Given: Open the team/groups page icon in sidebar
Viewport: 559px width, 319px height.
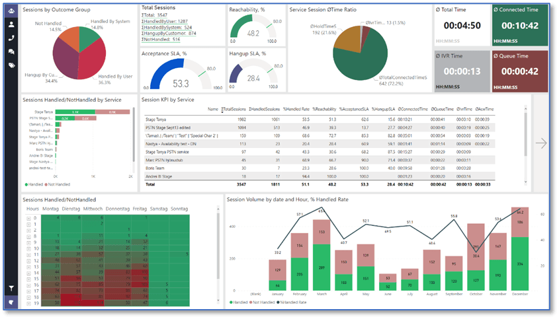Looking at the screenshot, I should (x=11, y=11).
